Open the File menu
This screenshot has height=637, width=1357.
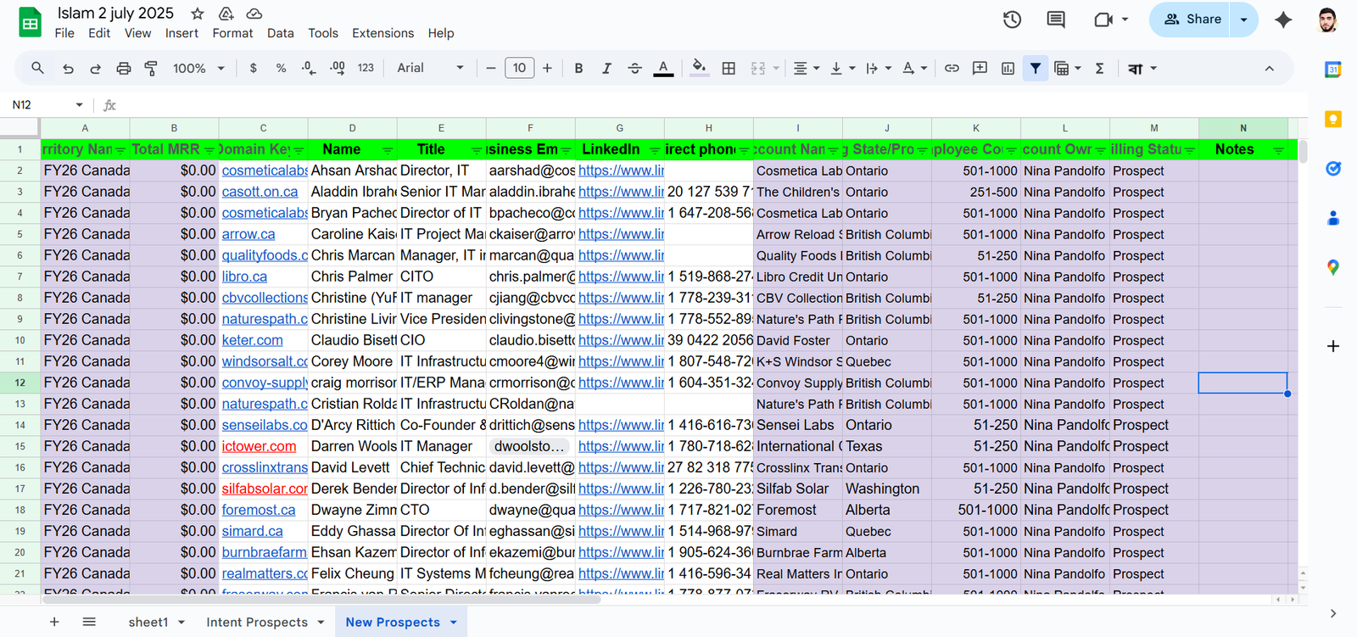pyautogui.click(x=64, y=33)
